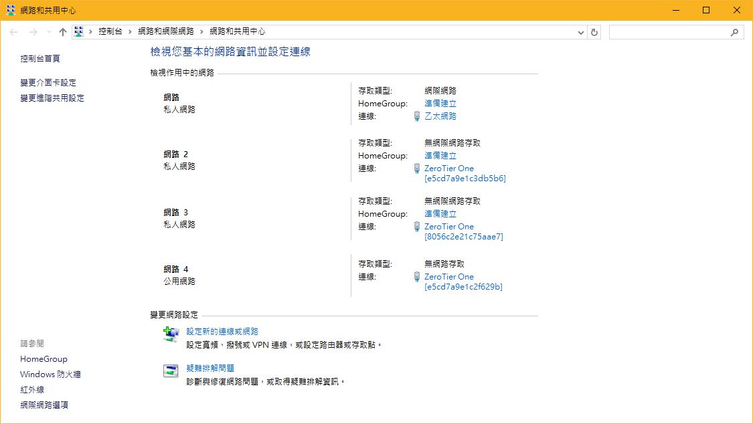Click the back navigation arrow
Viewport: 753px width, 424px height.
click(14, 32)
